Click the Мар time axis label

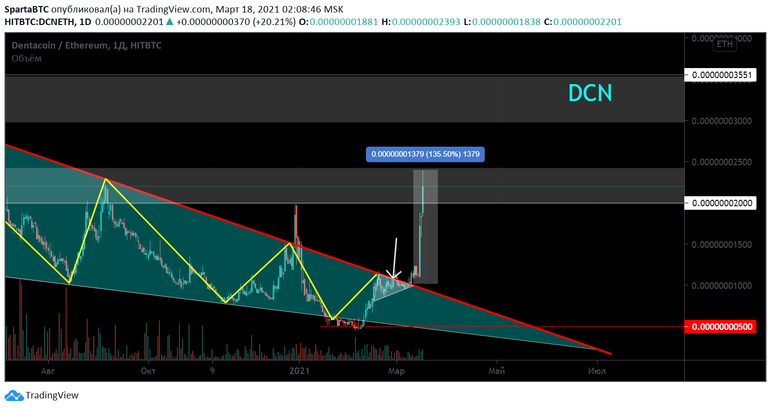click(397, 371)
